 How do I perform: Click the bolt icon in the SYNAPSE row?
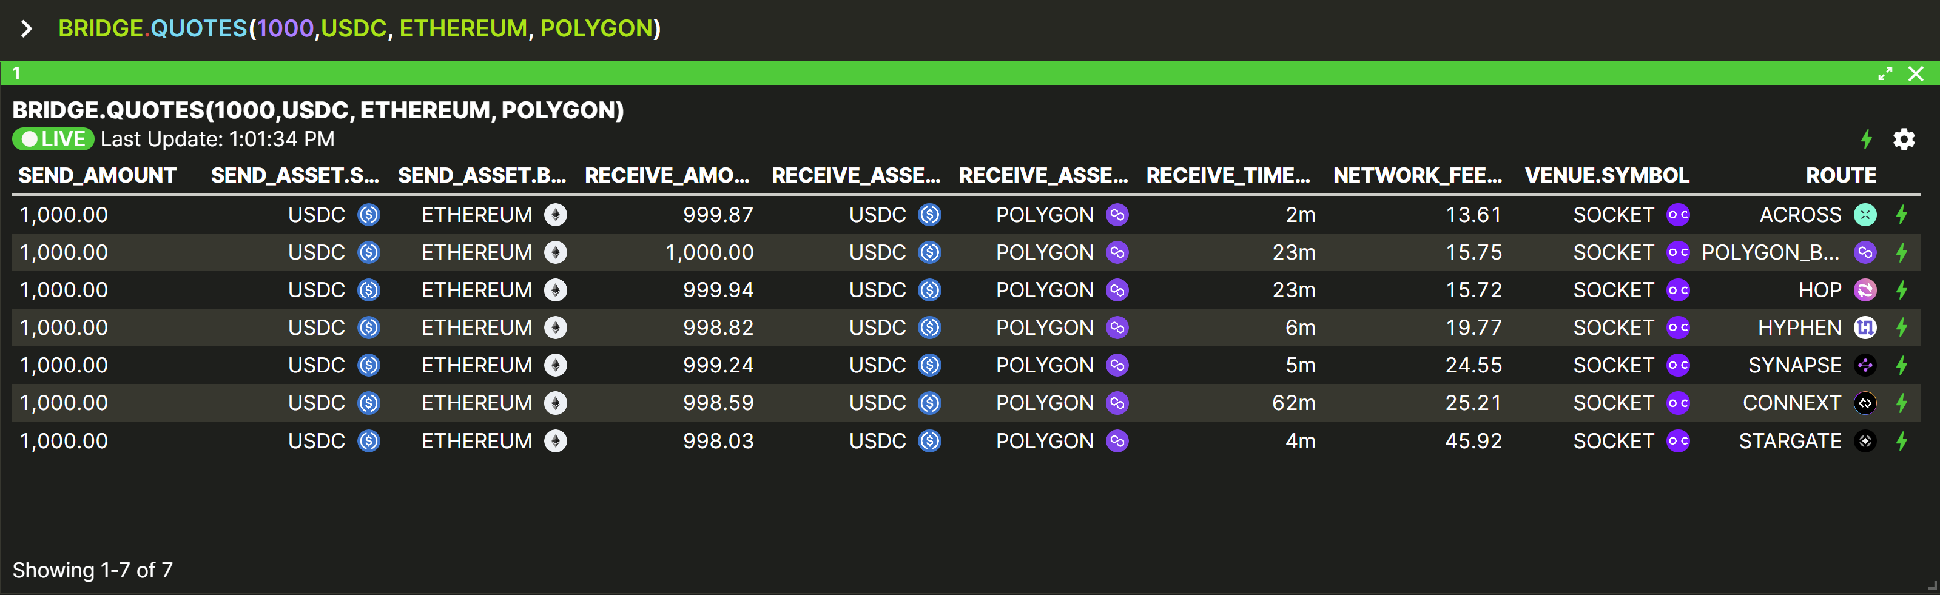tap(1902, 365)
